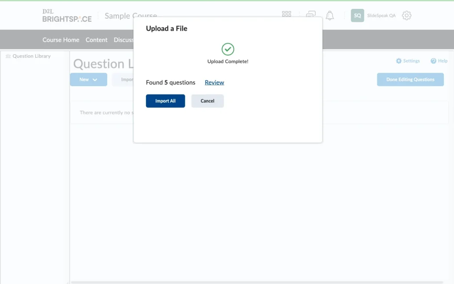Viewport: 454px width, 284px height.
Task: Click the Help question mark icon
Action: (433, 61)
